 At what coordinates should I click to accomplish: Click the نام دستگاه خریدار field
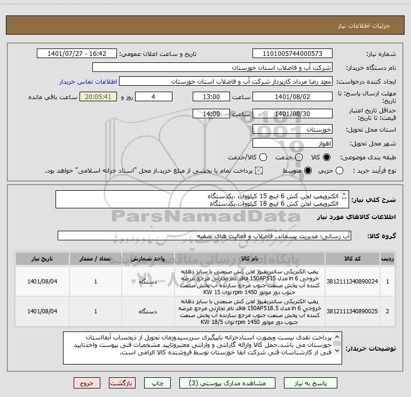point(212,67)
